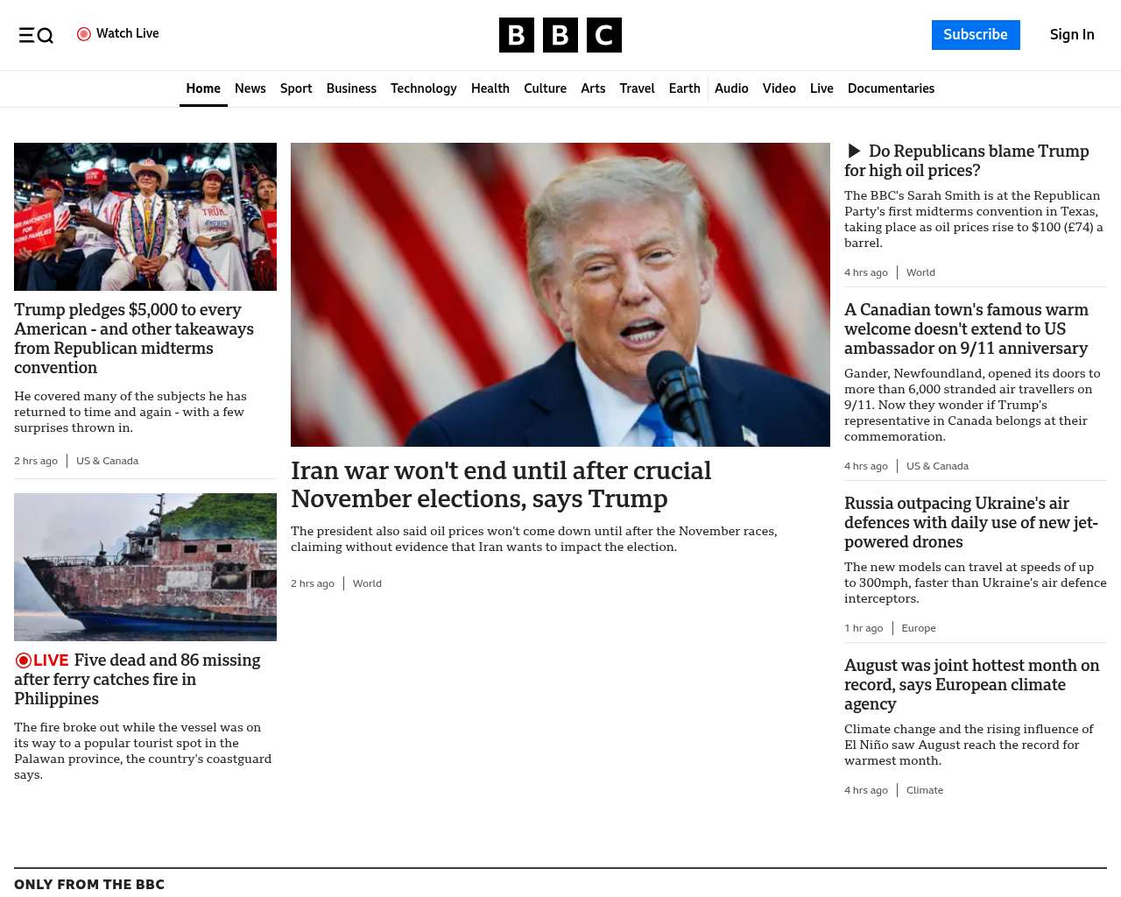1121x897 pixels.
Task: Subscribe using the blue button
Action: tap(976, 35)
